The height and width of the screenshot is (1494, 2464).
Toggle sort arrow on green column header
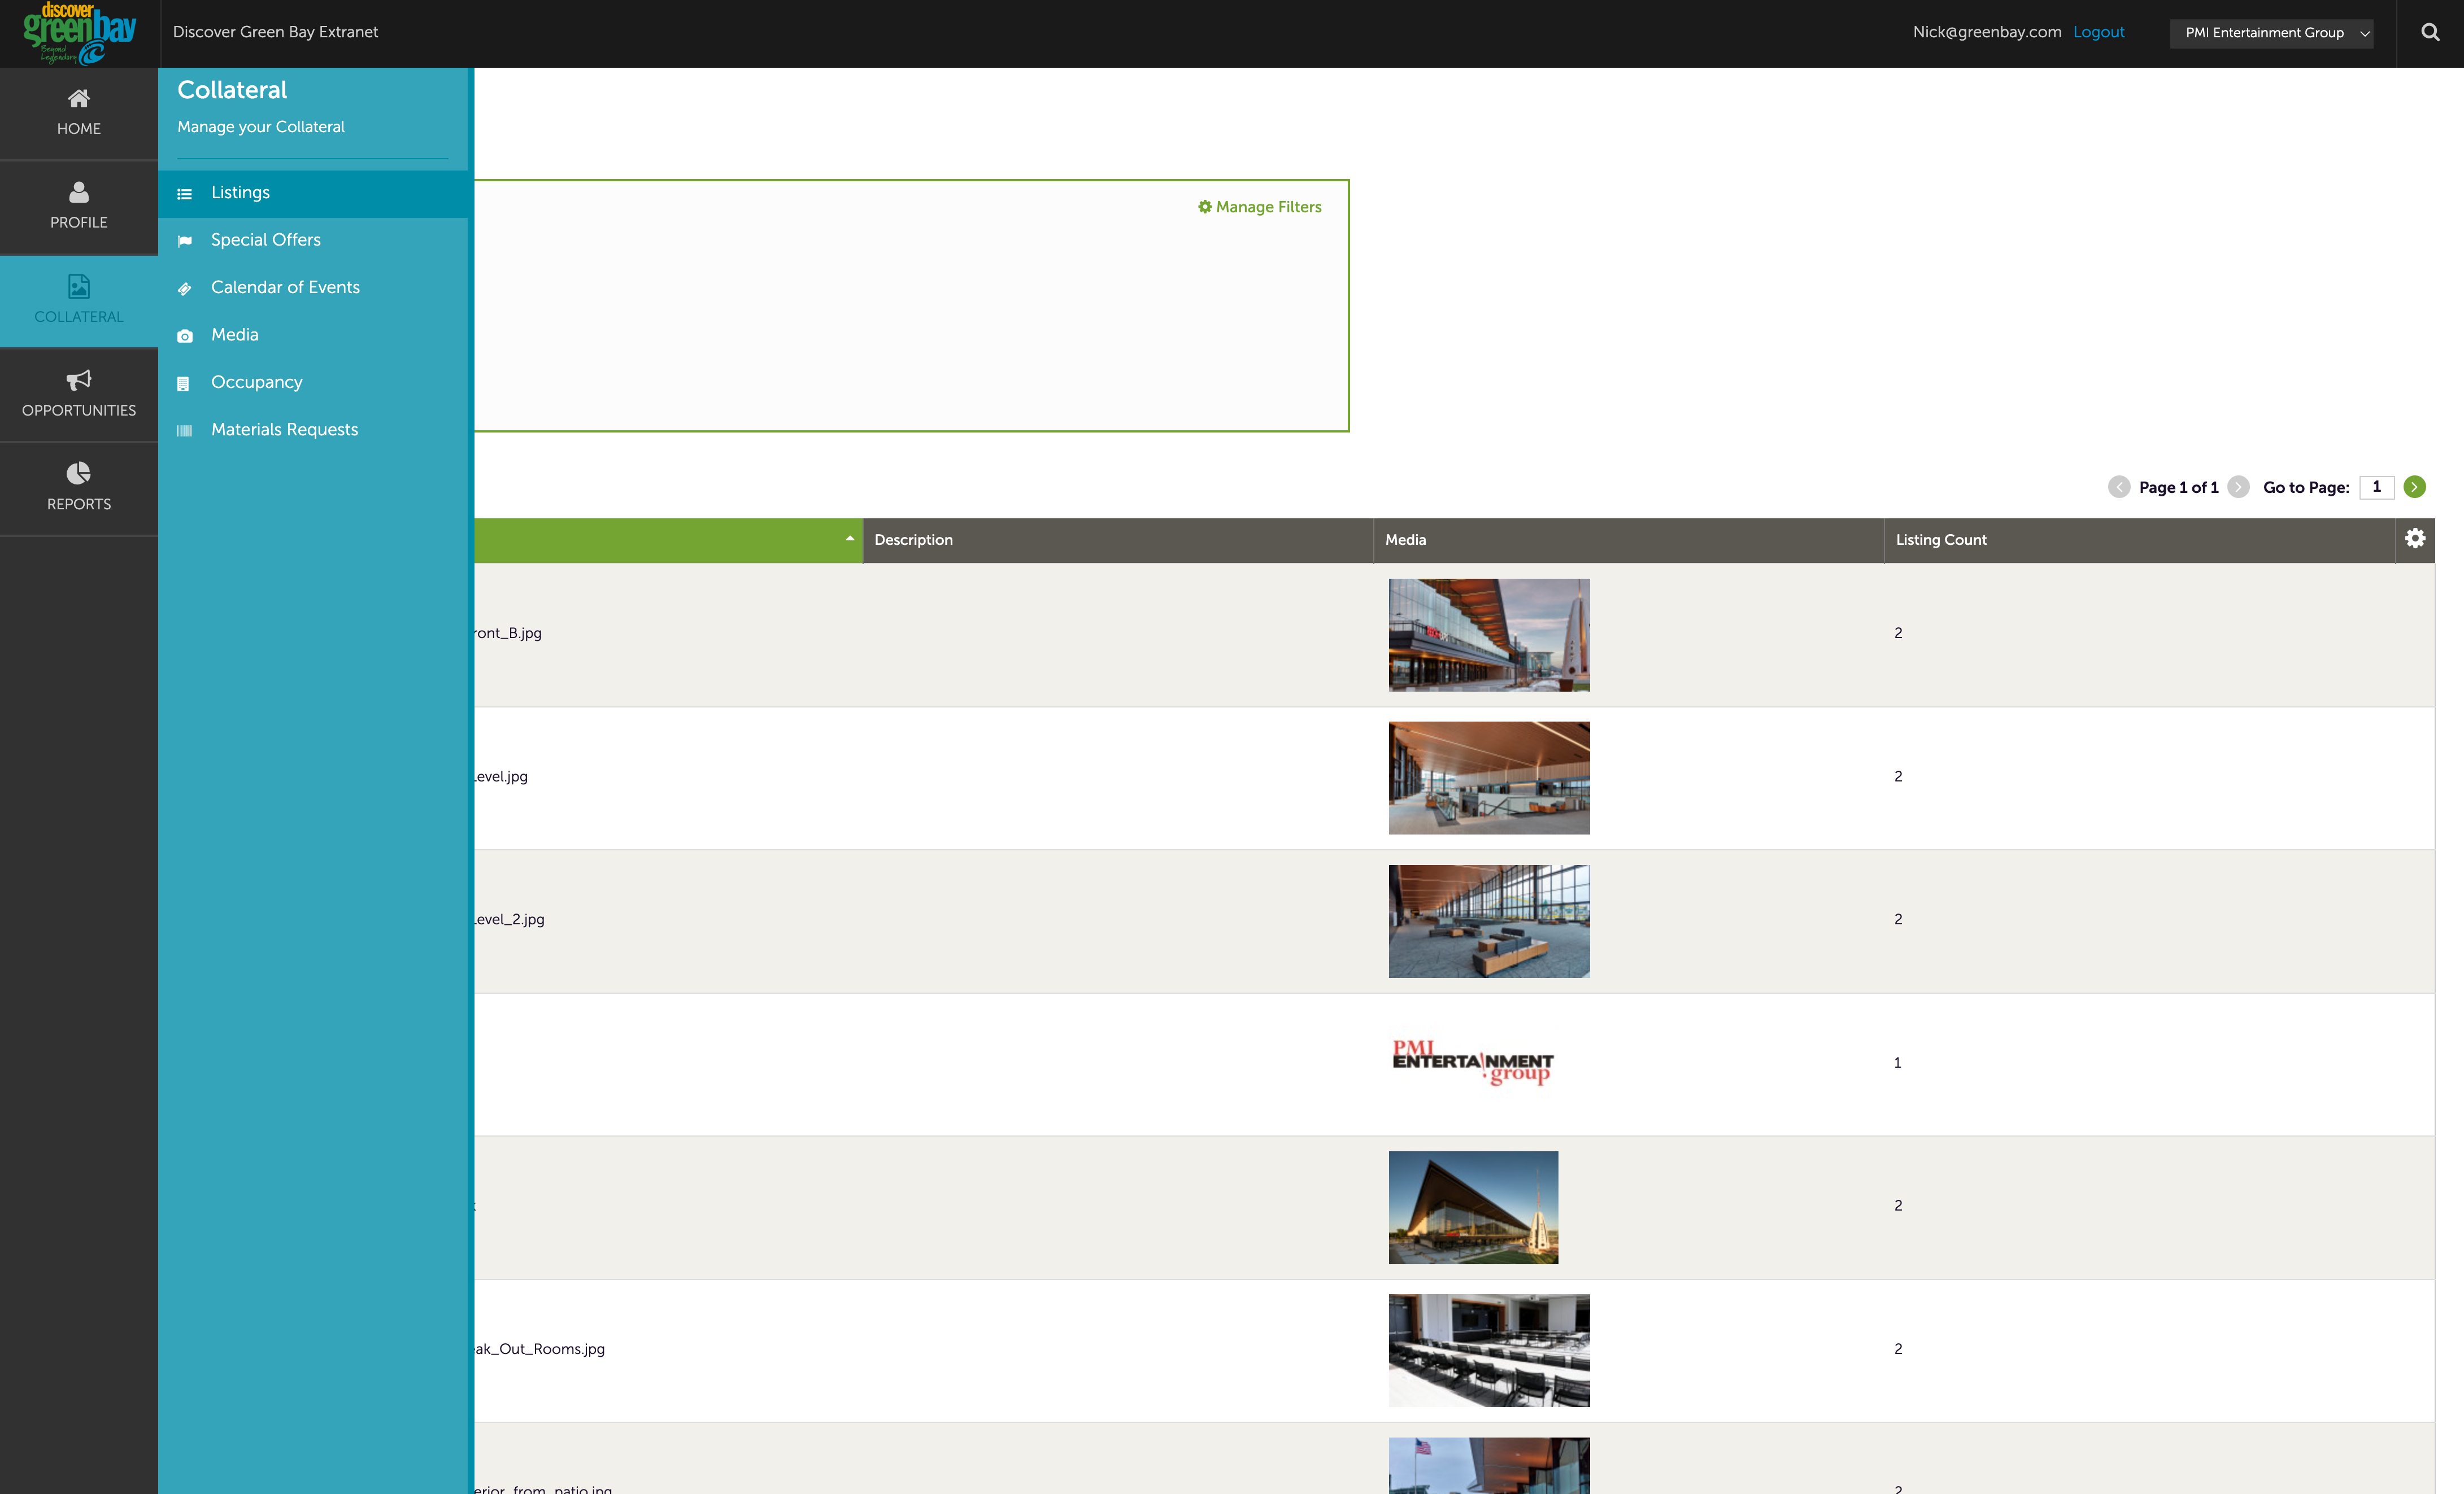click(849, 539)
